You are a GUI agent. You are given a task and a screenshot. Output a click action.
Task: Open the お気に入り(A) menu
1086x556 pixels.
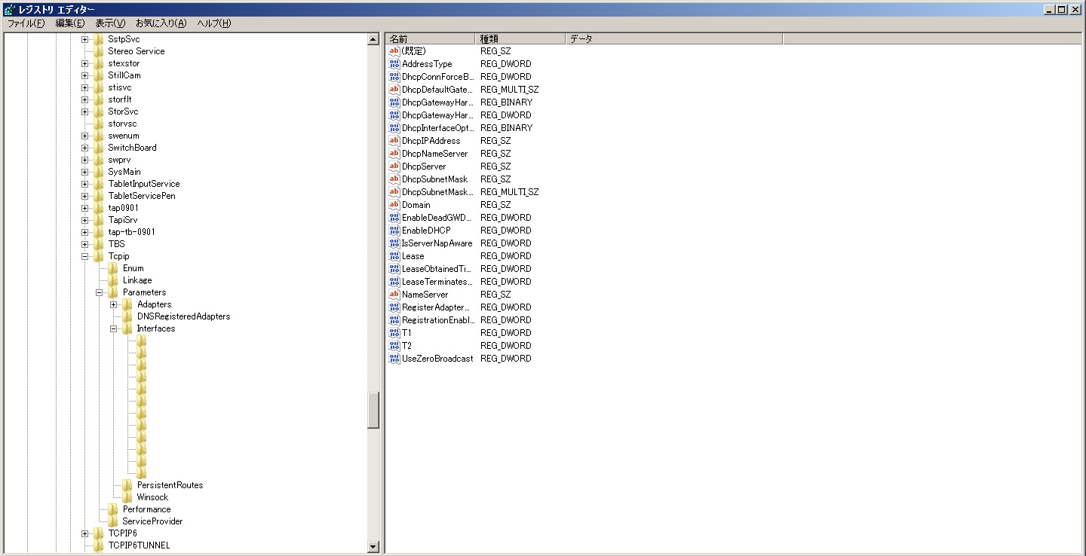pyautogui.click(x=161, y=23)
